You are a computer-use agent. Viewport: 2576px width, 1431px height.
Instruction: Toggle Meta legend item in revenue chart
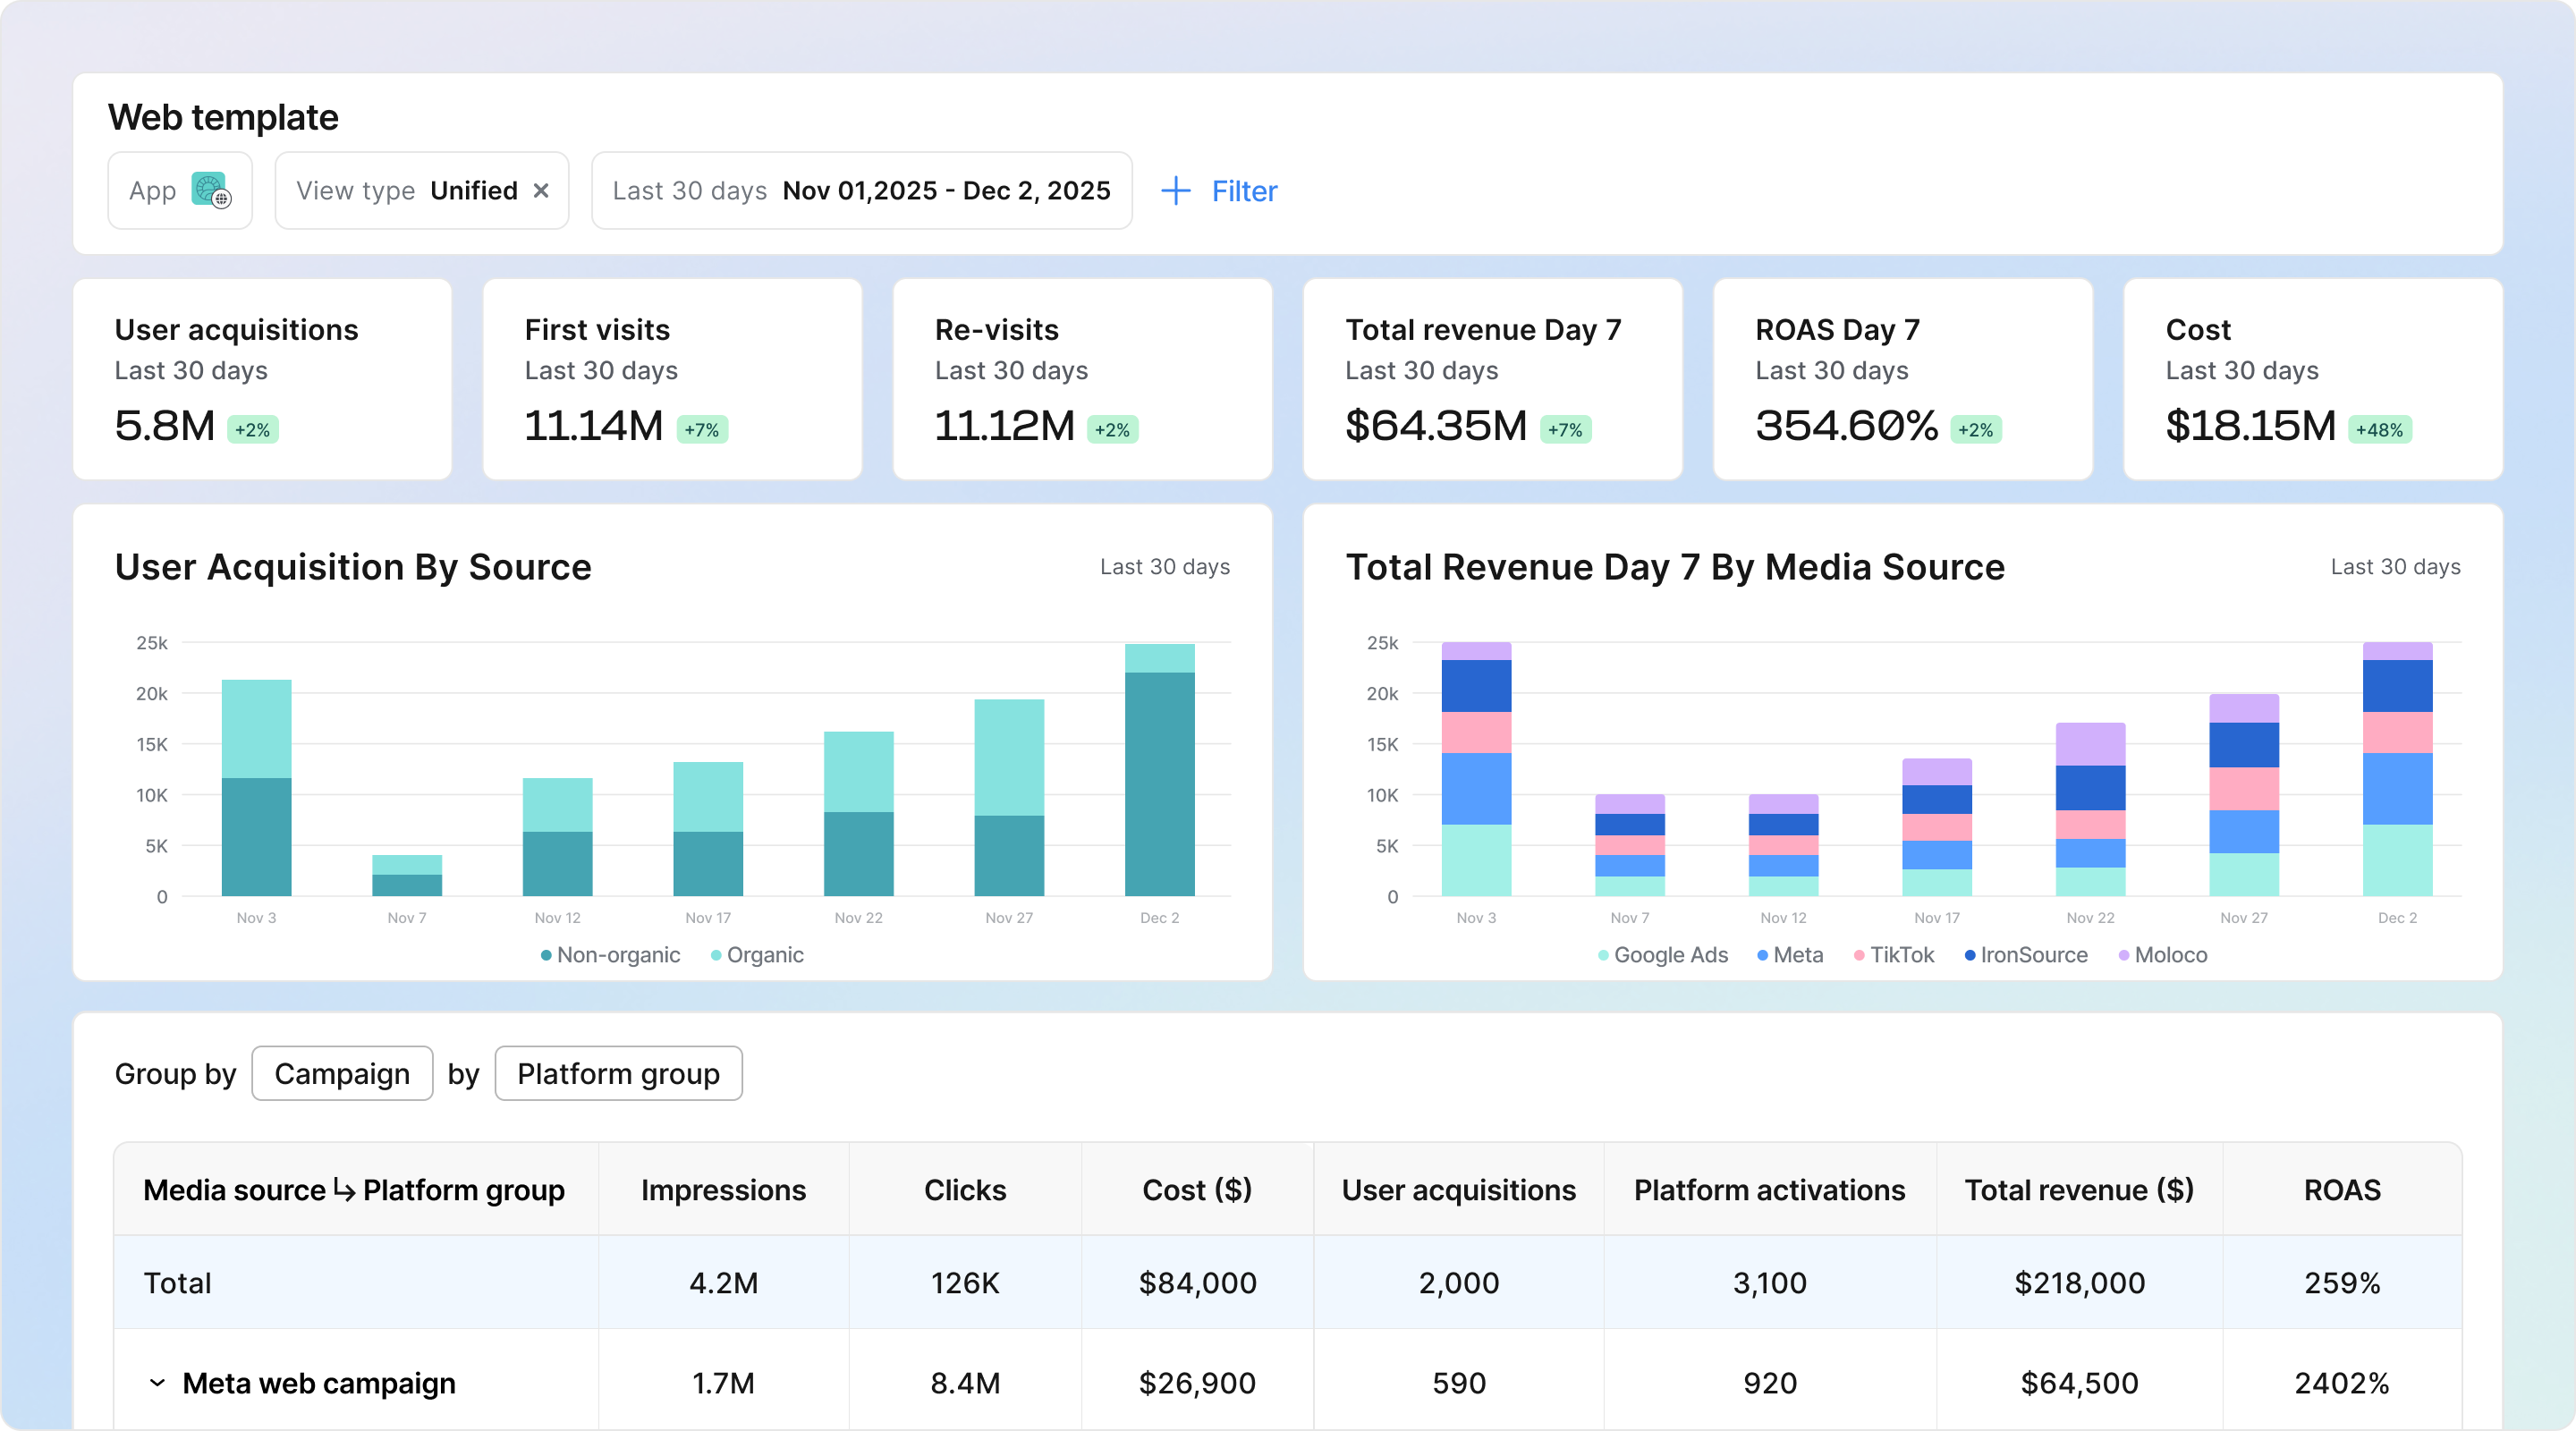tap(1790, 955)
